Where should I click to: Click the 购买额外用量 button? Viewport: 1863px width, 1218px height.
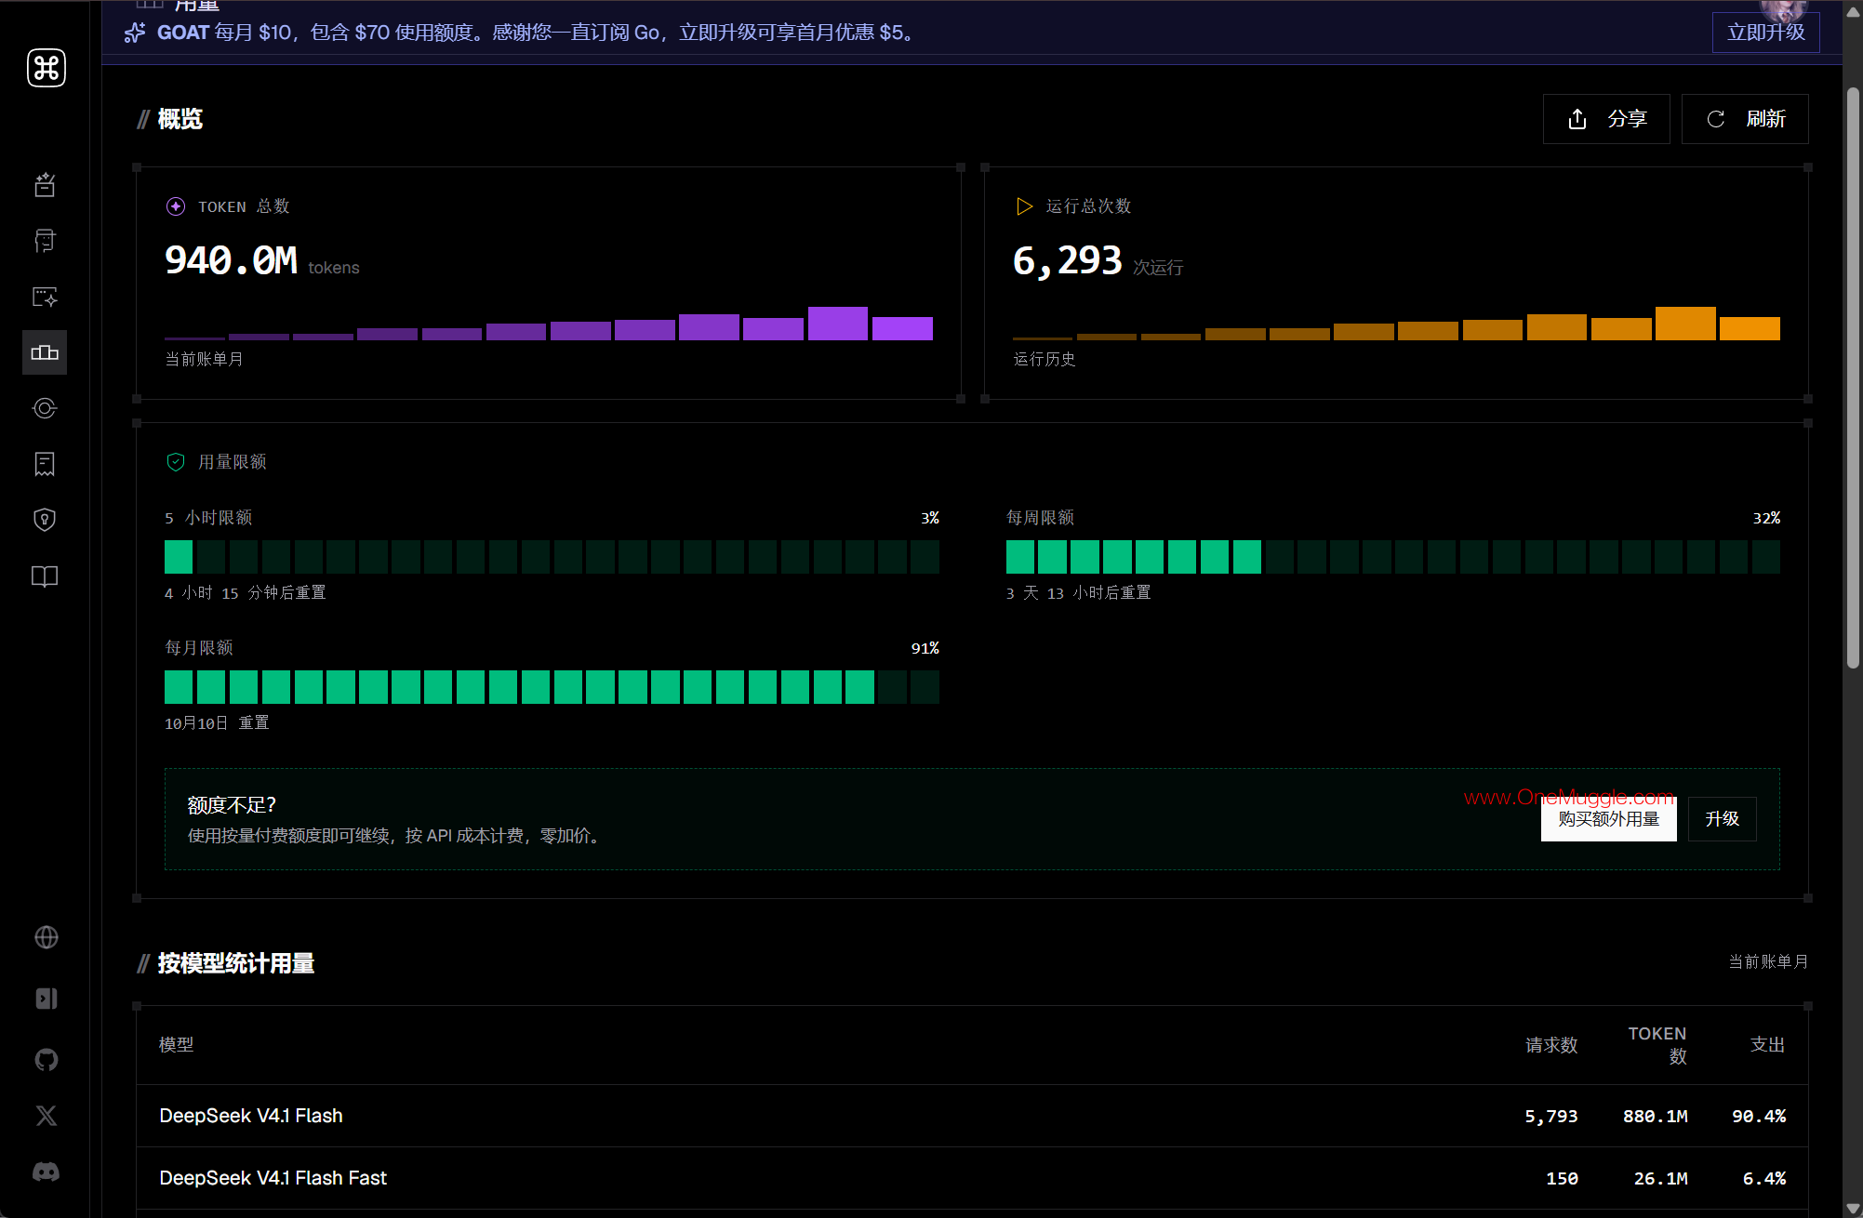pos(1608,819)
